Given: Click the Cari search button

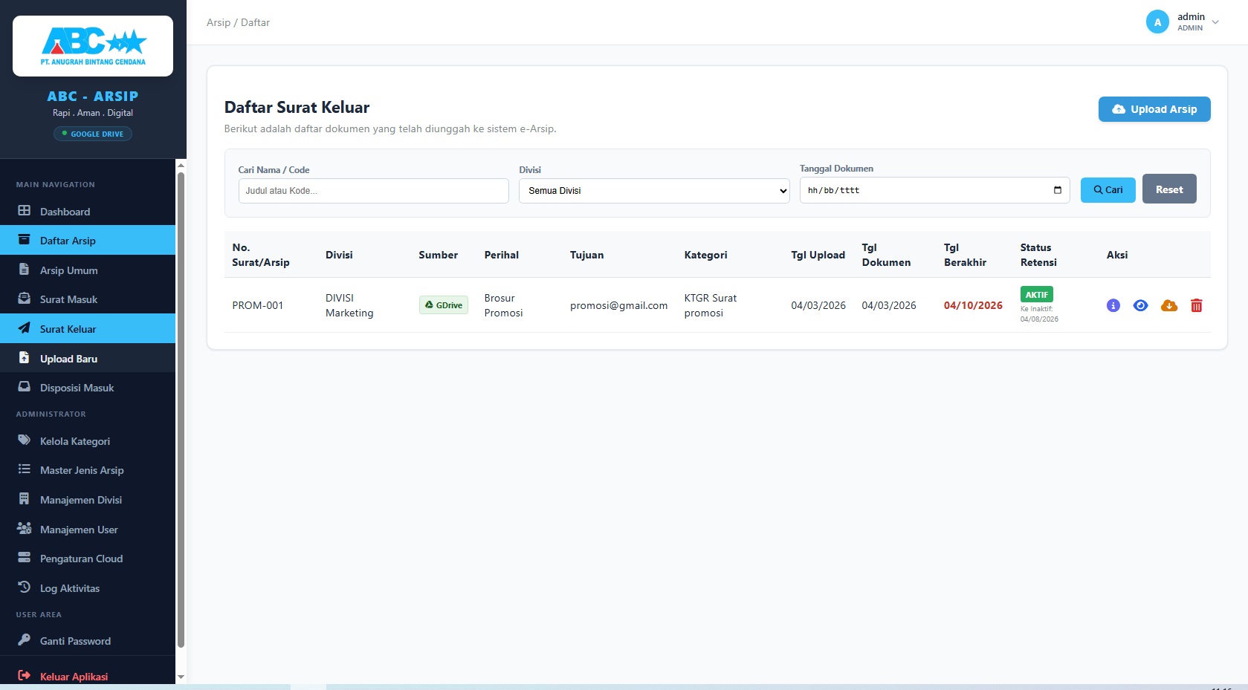Looking at the screenshot, I should (x=1108, y=189).
